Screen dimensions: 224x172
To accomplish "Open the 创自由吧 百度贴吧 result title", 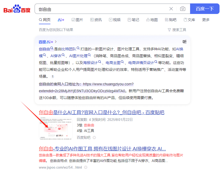I will (101, 112).
